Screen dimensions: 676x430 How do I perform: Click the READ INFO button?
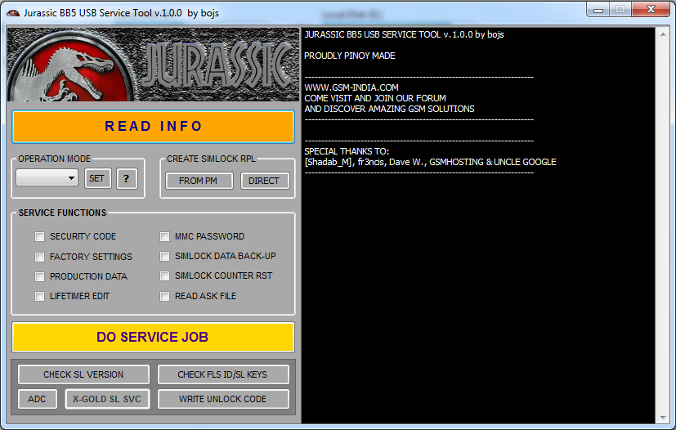(x=153, y=127)
